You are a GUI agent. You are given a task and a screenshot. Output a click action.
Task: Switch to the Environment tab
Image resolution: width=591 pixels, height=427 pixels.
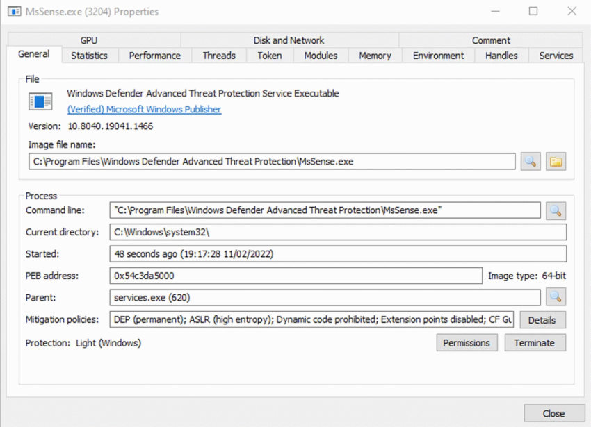(x=437, y=56)
